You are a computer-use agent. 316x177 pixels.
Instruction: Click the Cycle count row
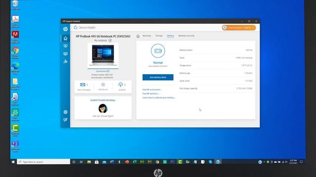click(216, 81)
